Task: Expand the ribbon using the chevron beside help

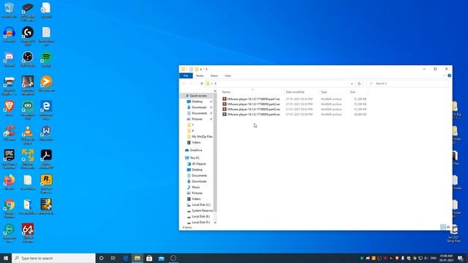Action: coord(444,76)
